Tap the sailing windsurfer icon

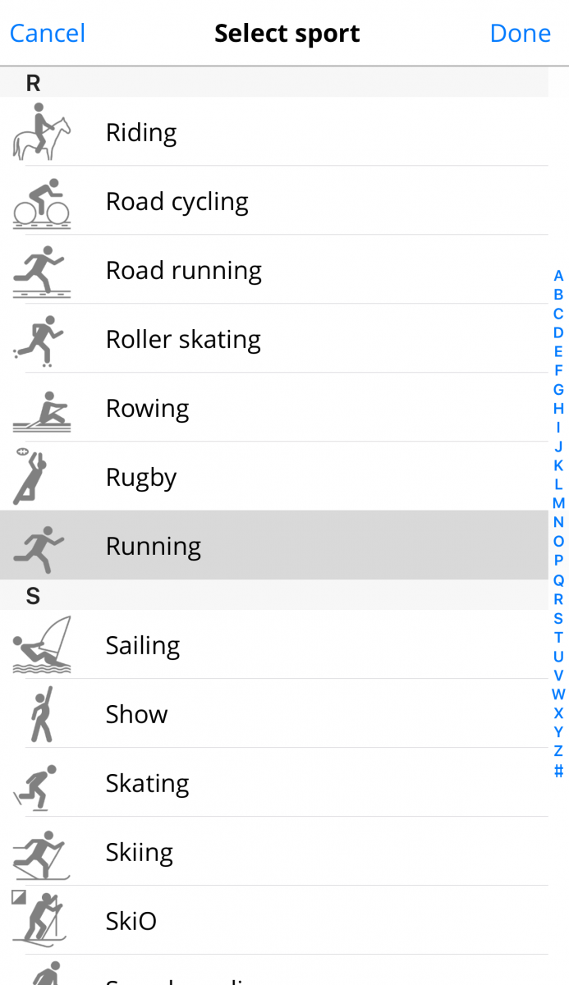(x=43, y=646)
